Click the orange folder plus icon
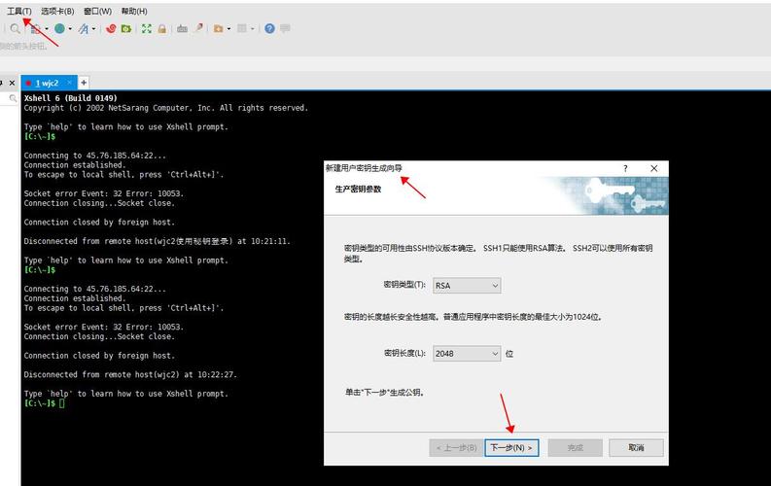 pos(219,28)
